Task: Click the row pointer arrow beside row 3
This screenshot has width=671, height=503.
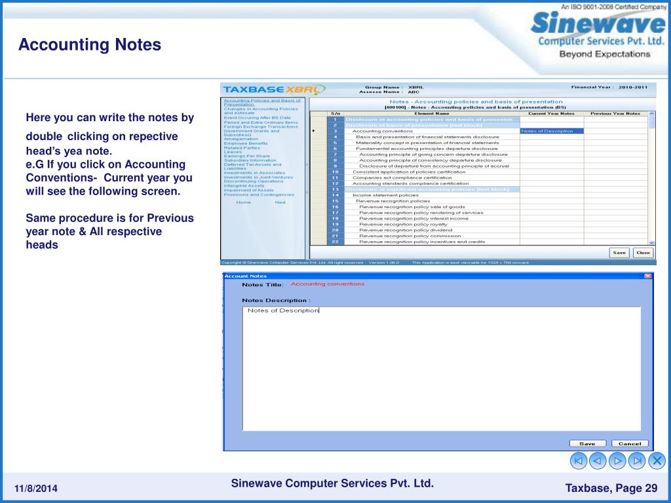Action: pos(314,131)
